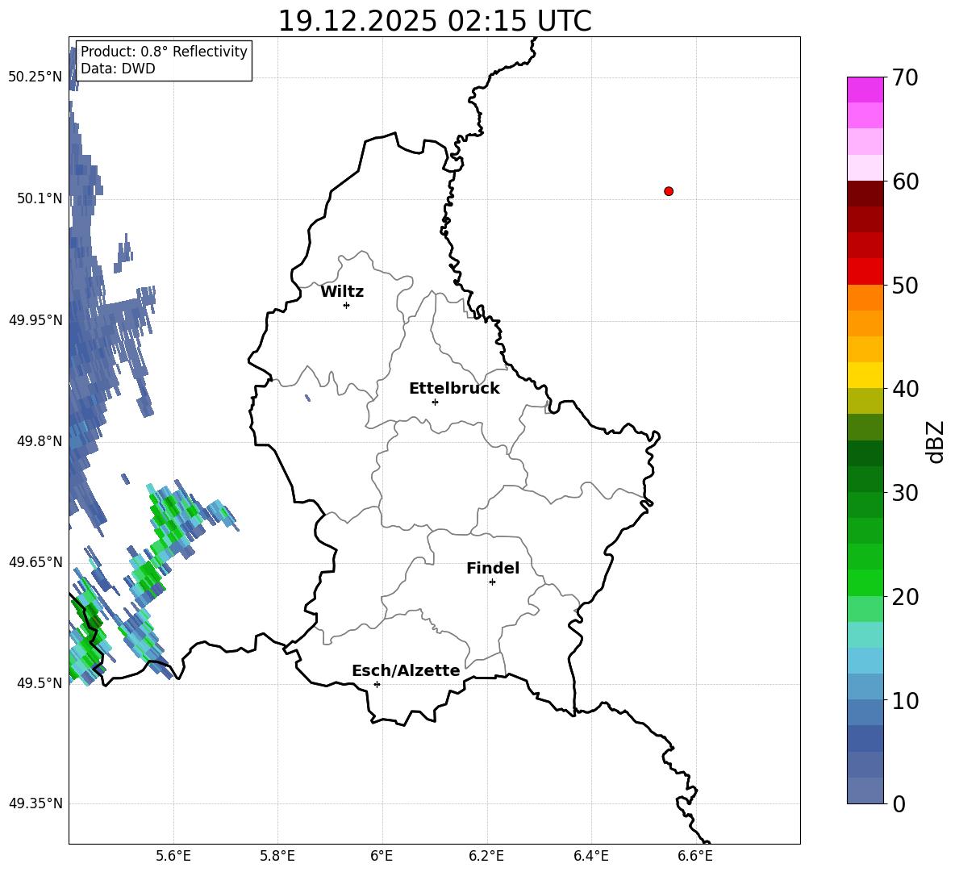
Task: Click the 5.8°E longitude label
Action: [x=277, y=856]
